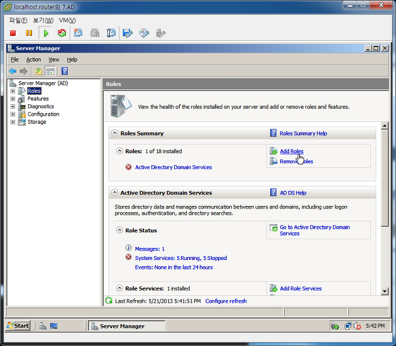Click the red VM power off button
396x346 pixels.
(x=13, y=33)
